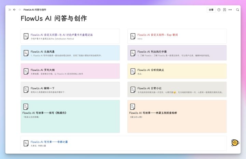
Task: Click page icon of 日常小记 card
Action: pos(133,90)
